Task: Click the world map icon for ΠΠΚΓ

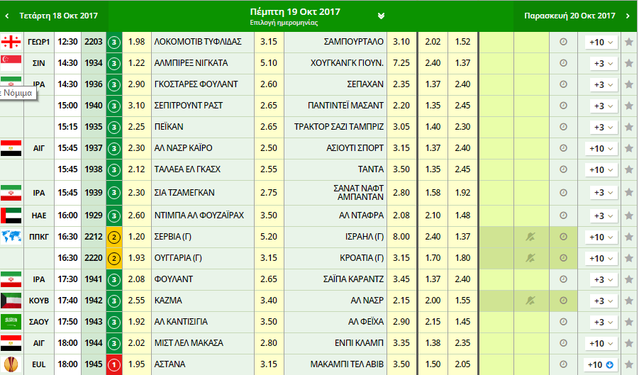Action: tap(11, 237)
